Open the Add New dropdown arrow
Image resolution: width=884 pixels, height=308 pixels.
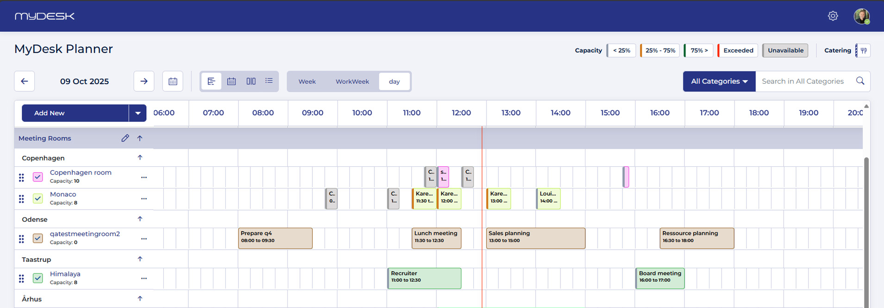click(137, 113)
